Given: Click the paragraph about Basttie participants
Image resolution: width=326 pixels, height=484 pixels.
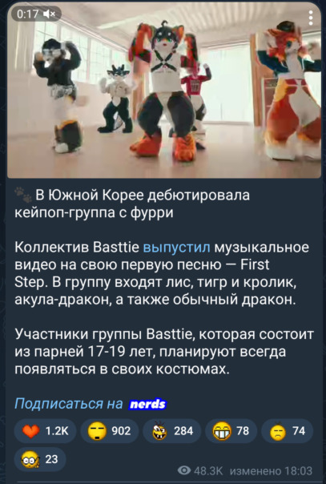Looking at the screenshot, I should 163,352.
